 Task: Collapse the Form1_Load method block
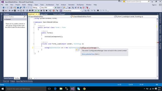point(34,44)
